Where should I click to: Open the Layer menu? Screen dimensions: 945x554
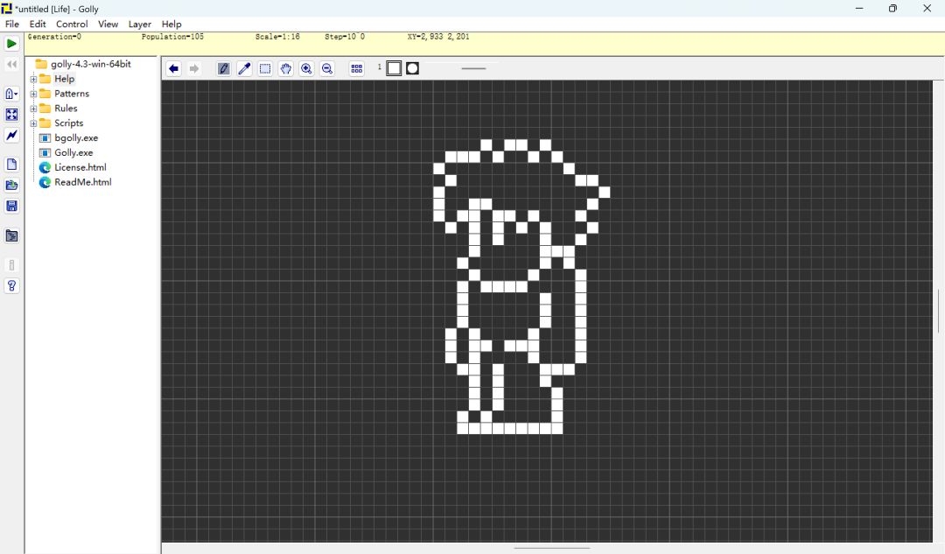click(x=140, y=25)
